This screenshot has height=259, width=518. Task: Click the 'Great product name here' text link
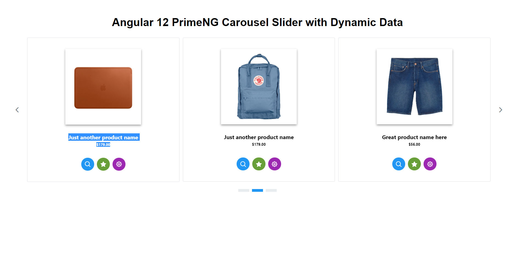click(414, 137)
